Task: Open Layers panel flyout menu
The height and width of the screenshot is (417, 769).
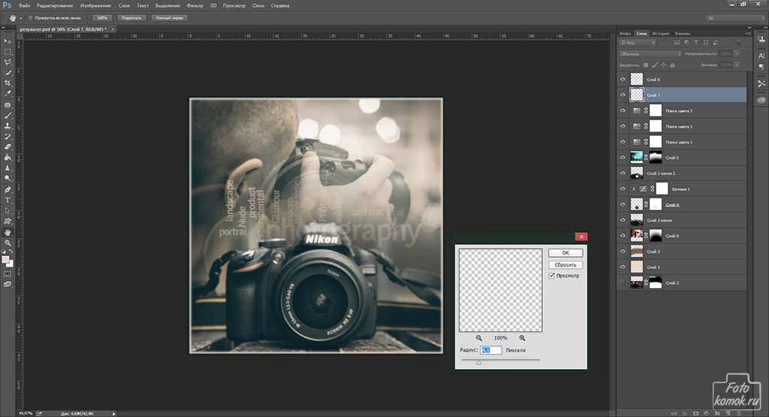Action: [x=747, y=33]
